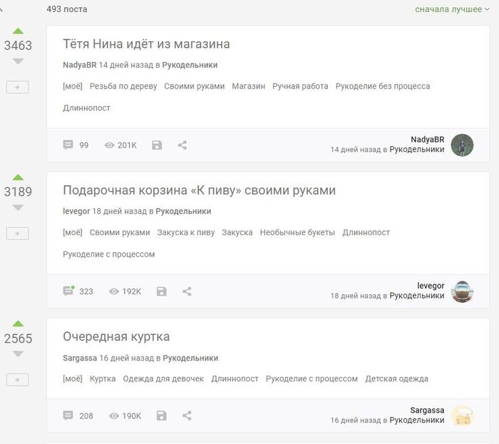Open the author link levegor under post title
Screen dimensions: 499x444
pyautogui.click(x=76, y=211)
